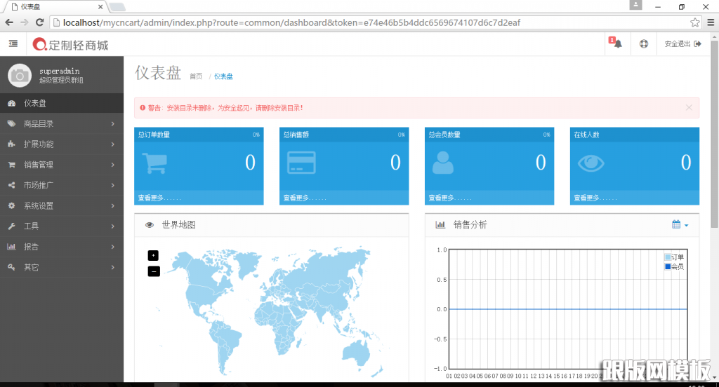Expand the 销售管理 chevron arrow
The image size is (719, 387).
pos(113,165)
